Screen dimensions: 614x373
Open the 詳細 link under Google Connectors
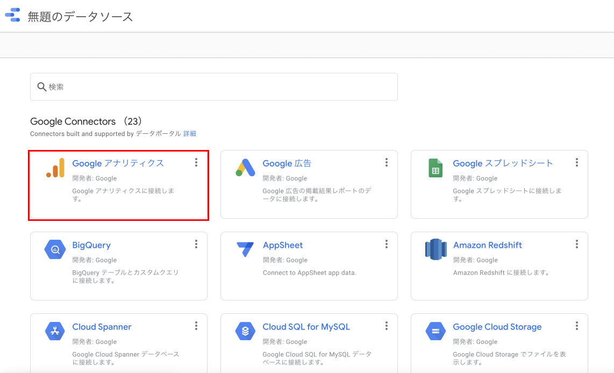tap(190, 133)
